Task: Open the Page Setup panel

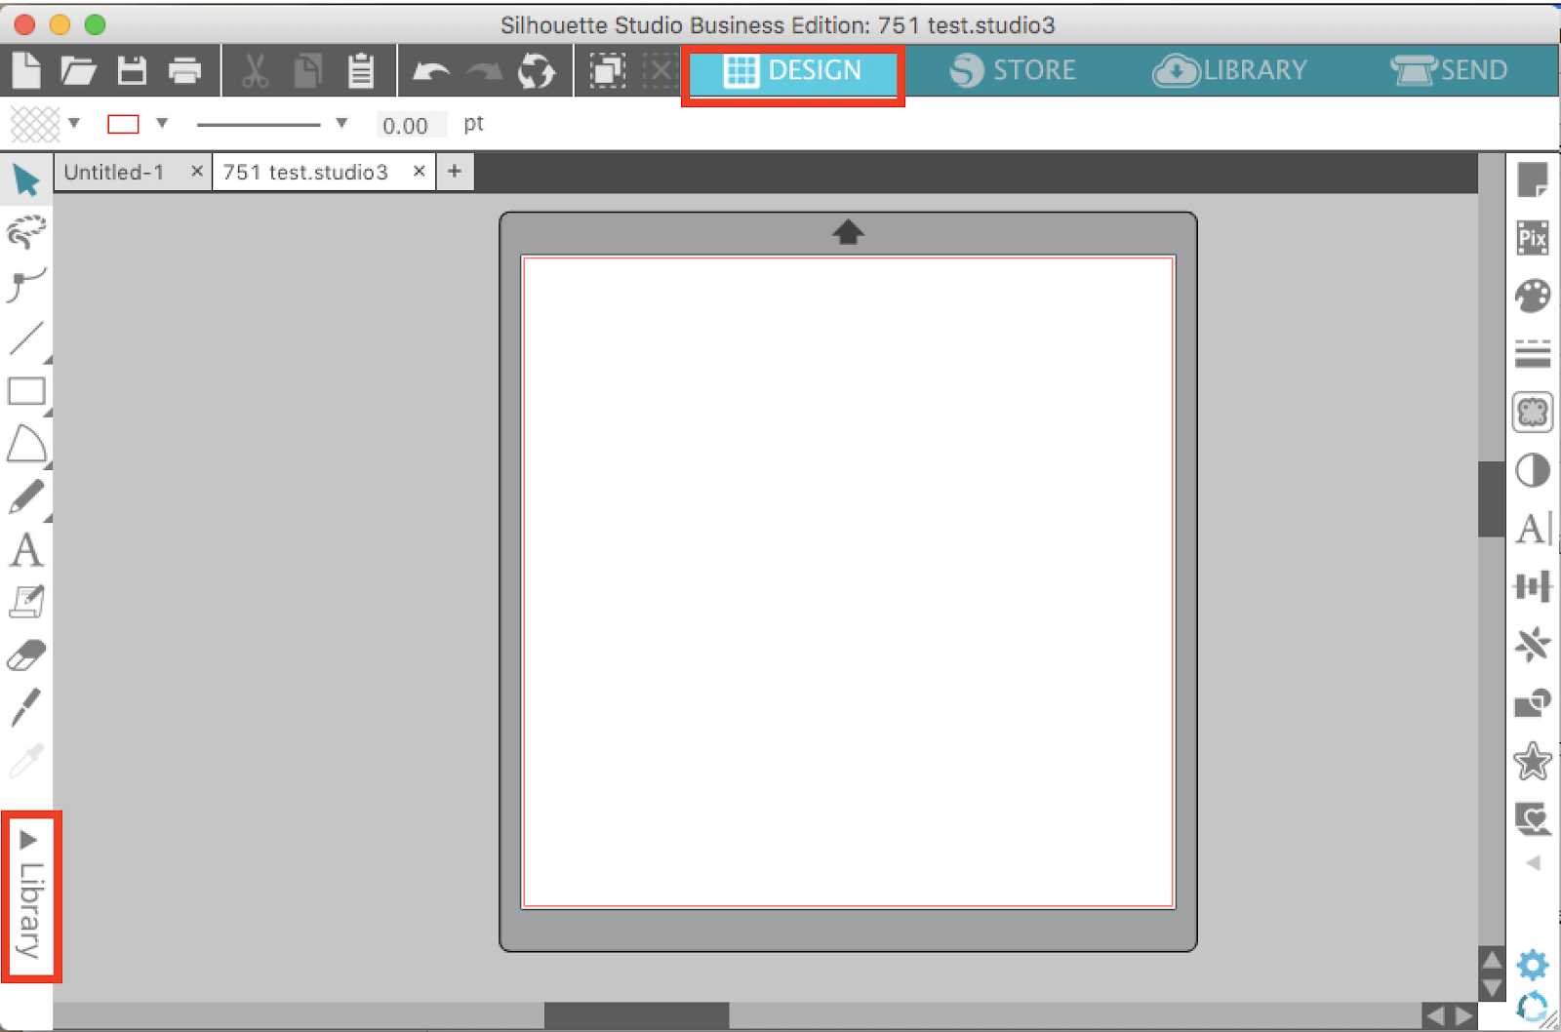Action: coord(1533,180)
